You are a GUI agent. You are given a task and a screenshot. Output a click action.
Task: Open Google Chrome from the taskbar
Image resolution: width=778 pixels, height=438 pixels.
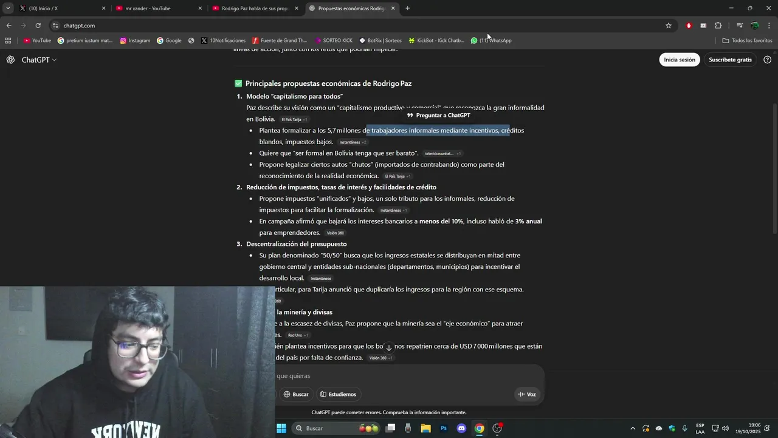479,428
